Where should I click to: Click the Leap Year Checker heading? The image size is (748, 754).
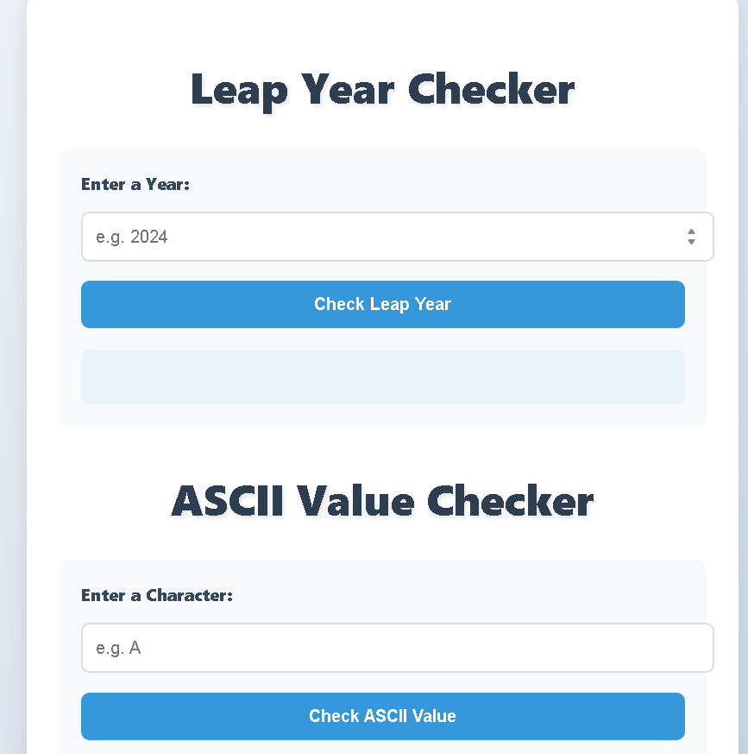[382, 89]
